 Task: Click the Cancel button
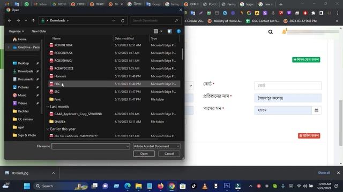[169, 154]
